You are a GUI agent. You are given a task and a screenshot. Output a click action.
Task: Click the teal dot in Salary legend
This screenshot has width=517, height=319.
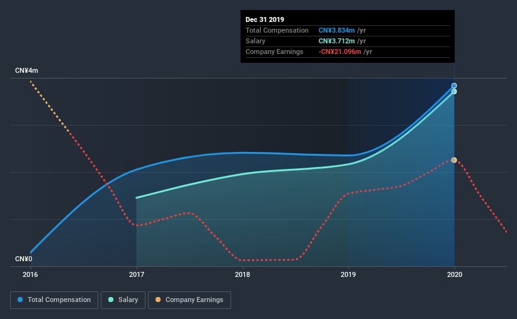(x=111, y=300)
